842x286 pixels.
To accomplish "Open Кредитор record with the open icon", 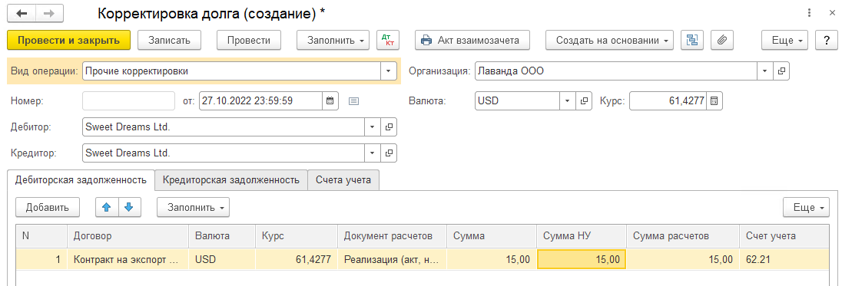I will click(x=390, y=153).
